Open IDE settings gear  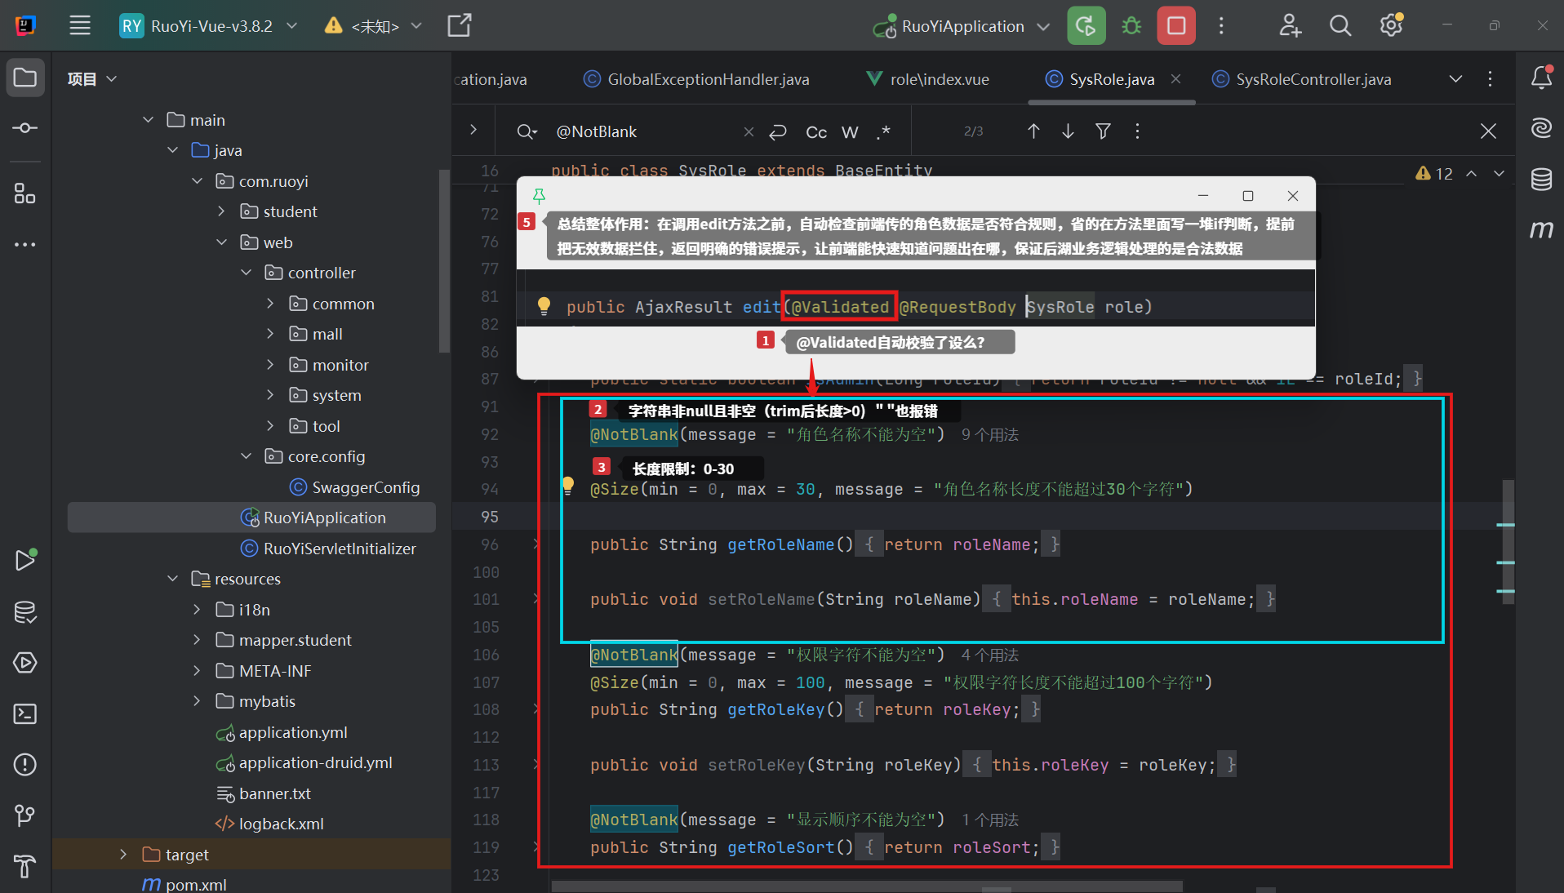click(1391, 26)
